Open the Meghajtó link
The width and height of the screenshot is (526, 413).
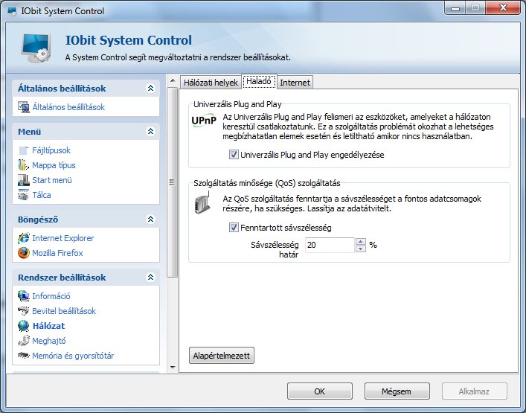49,341
